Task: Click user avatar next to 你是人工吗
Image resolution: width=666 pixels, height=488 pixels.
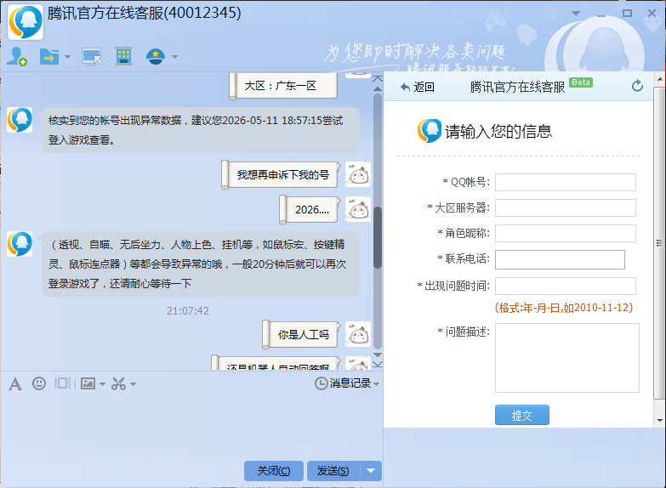Action: (x=358, y=334)
